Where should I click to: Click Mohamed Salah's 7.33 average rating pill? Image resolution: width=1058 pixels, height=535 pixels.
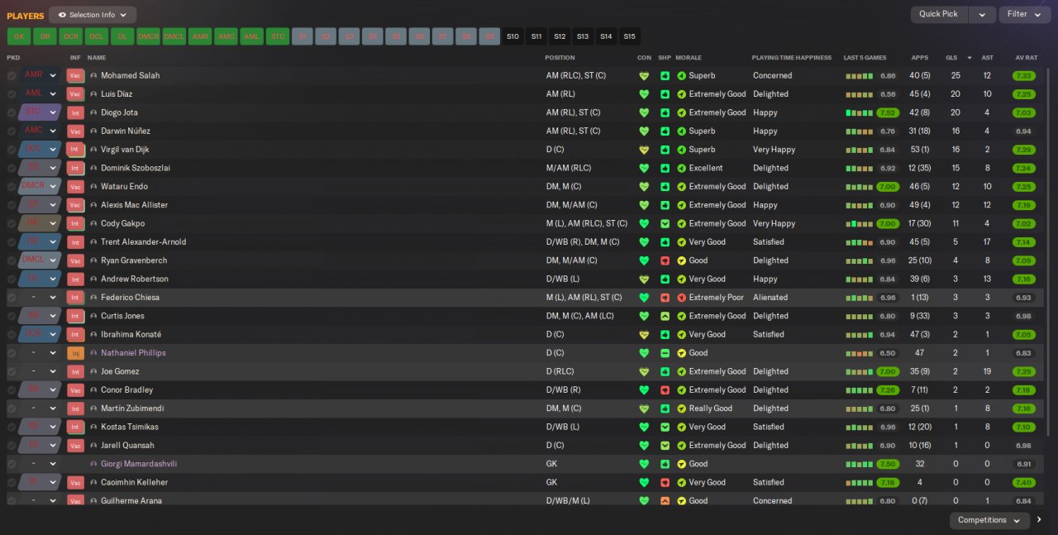tap(1024, 76)
